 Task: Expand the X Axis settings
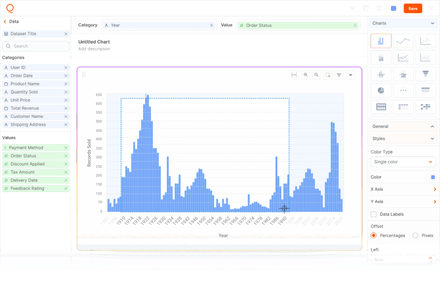tap(403, 189)
